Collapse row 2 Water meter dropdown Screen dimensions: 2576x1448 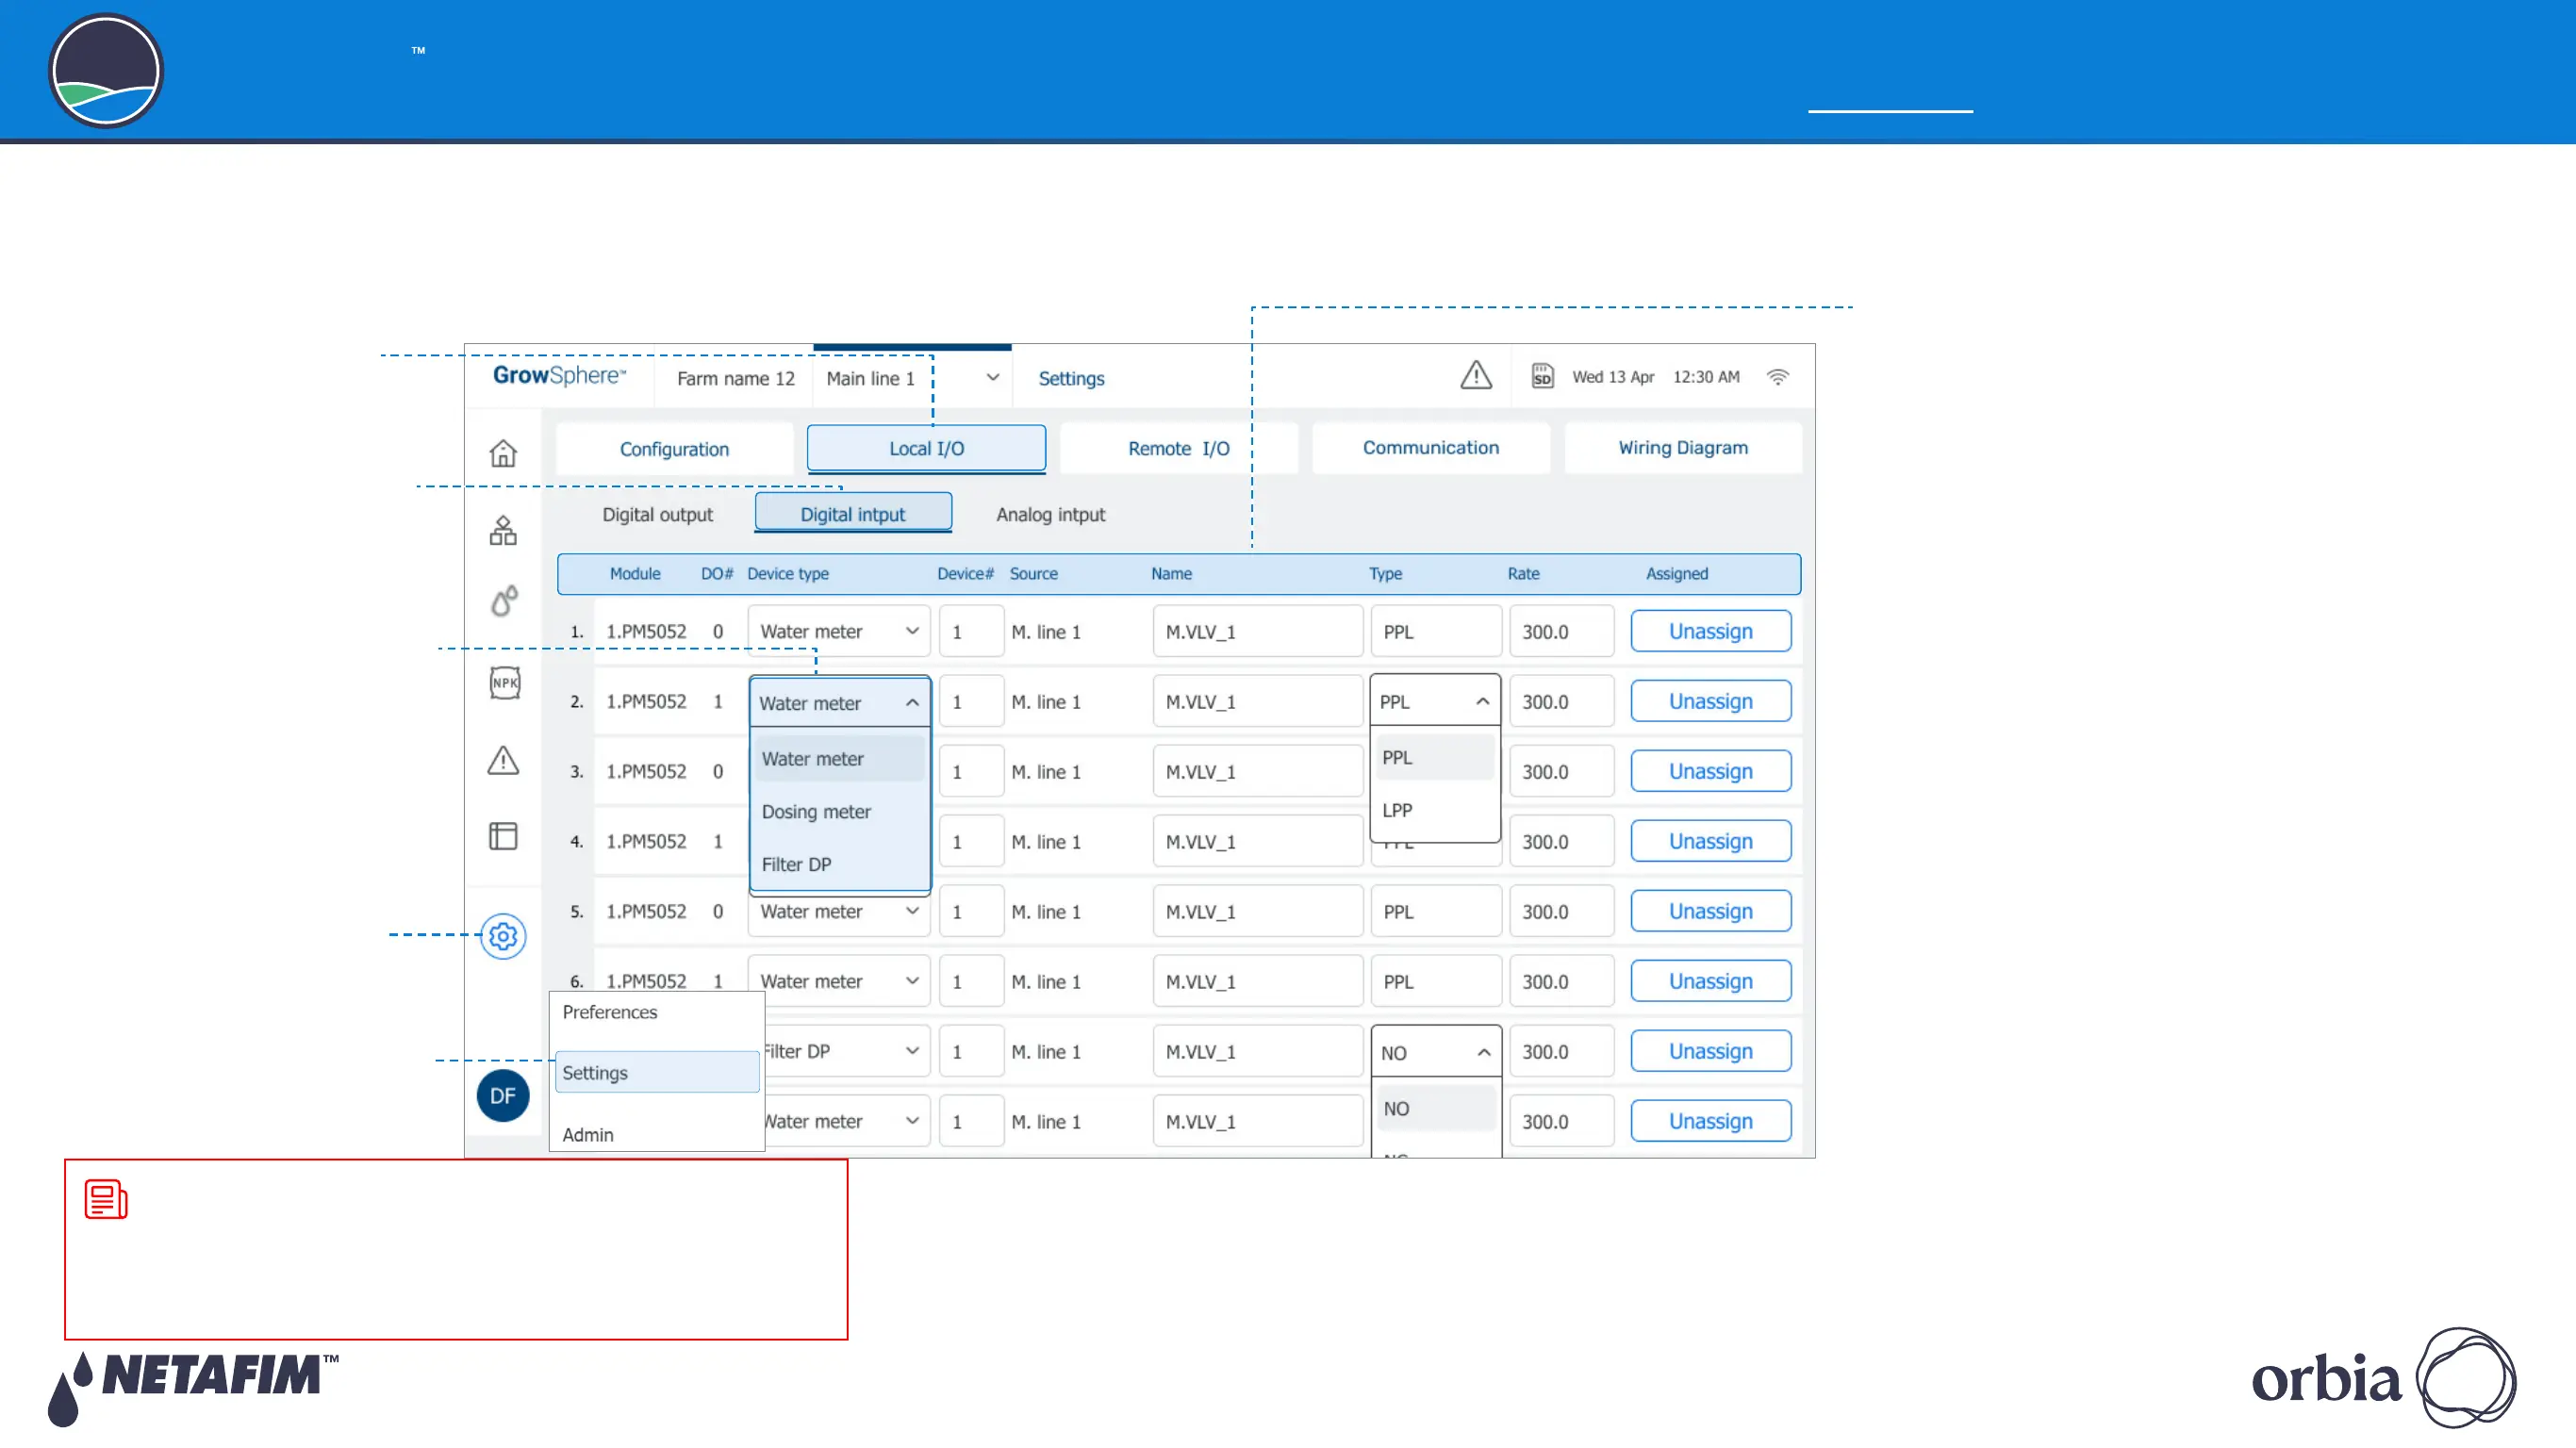[x=839, y=702]
